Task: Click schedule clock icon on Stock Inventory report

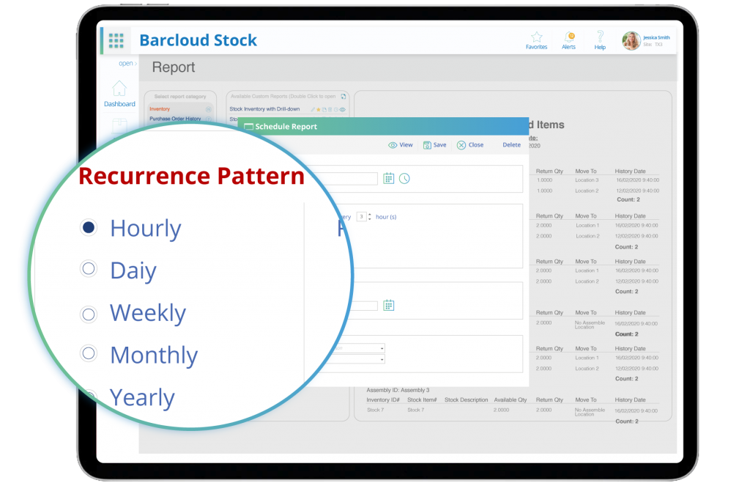Action: [x=335, y=110]
